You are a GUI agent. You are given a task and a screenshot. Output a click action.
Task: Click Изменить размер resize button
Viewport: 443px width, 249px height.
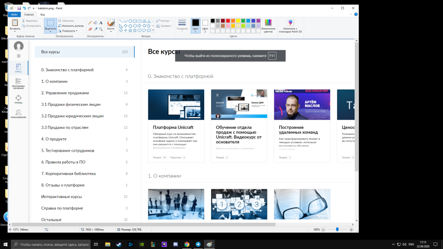point(71,26)
